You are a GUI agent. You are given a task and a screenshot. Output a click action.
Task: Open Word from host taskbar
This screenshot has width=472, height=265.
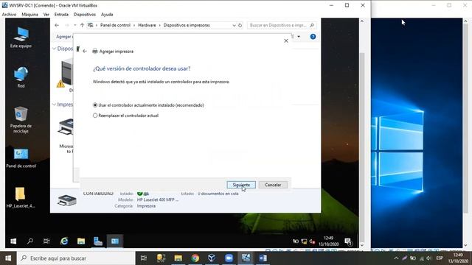tap(263, 258)
